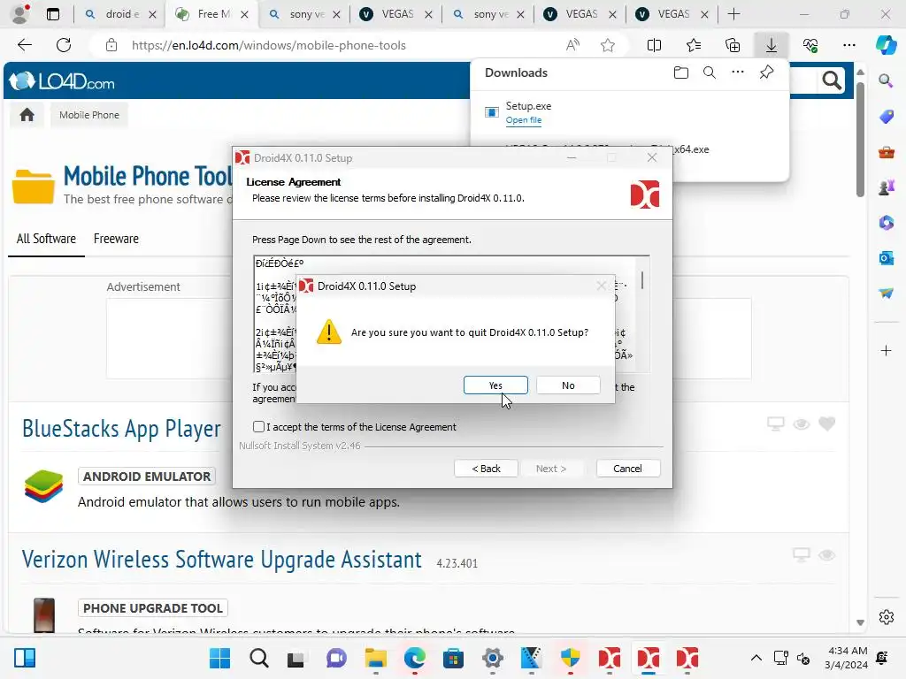Image resolution: width=906 pixels, height=679 pixels.
Task: Open taskbar Search icon
Action: pyautogui.click(x=259, y=658)
